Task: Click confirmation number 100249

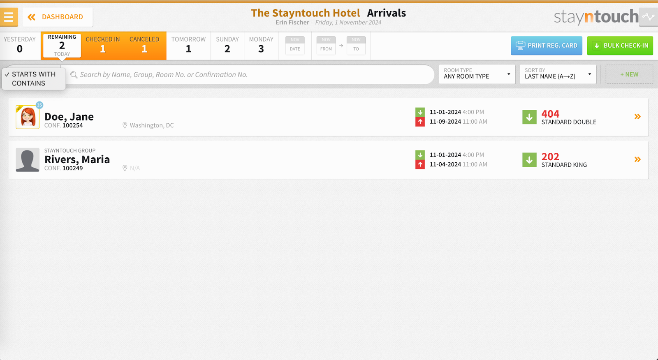Action: [x=73, y=168]
